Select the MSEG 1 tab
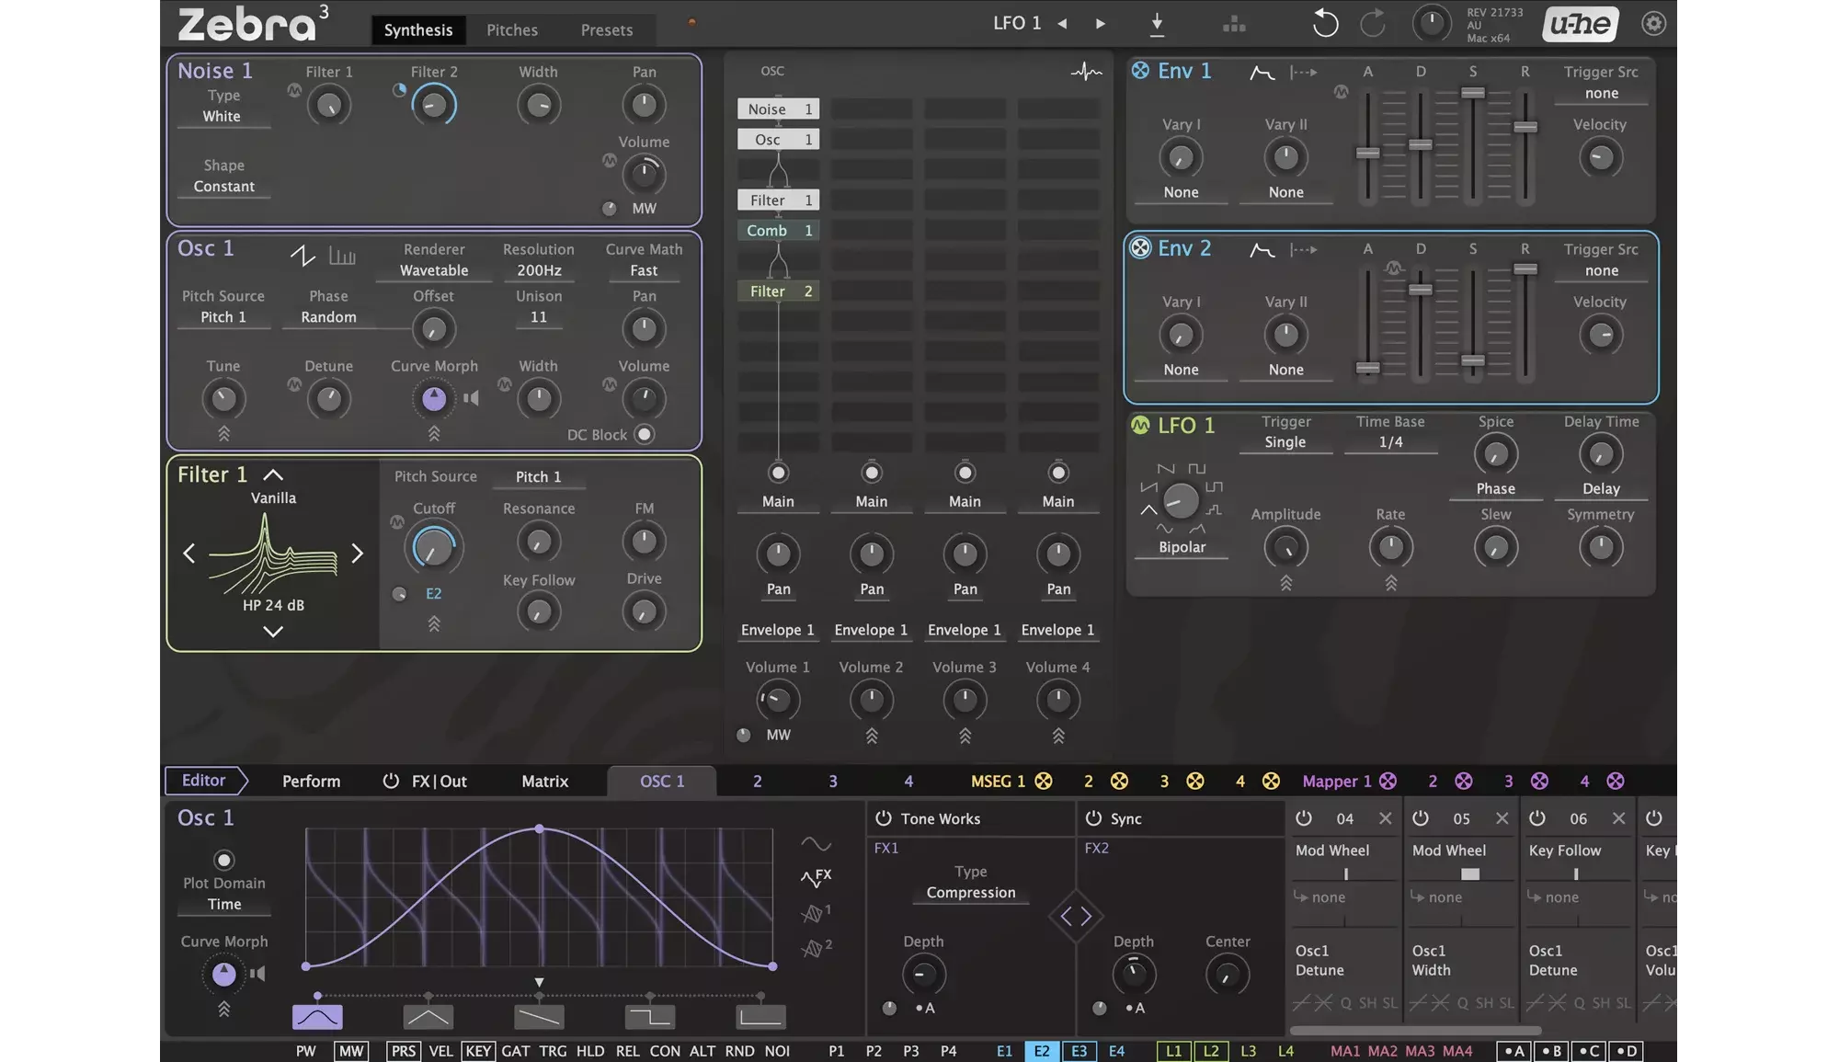This screenshot has height=1062, width=1839. [x=998, y=781]
